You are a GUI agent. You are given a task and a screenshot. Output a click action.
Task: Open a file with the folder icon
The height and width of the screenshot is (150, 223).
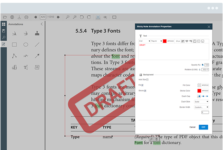coord(5,17)
